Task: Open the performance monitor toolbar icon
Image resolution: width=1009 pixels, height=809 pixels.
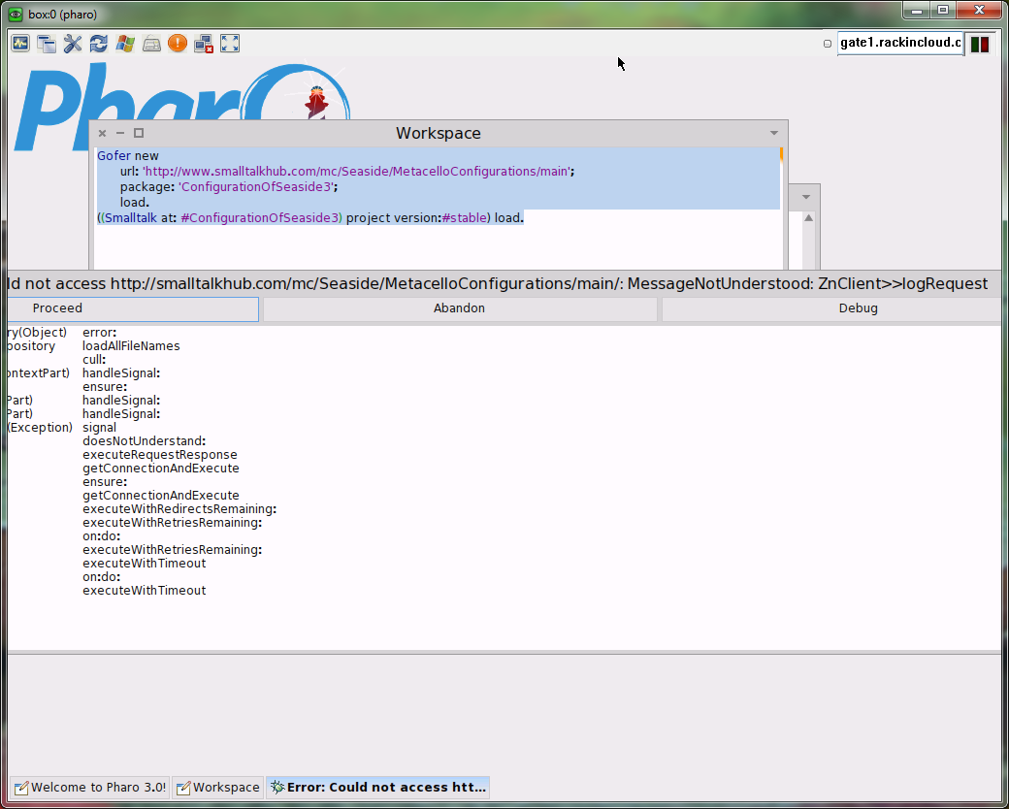Action: coord(20,43)
